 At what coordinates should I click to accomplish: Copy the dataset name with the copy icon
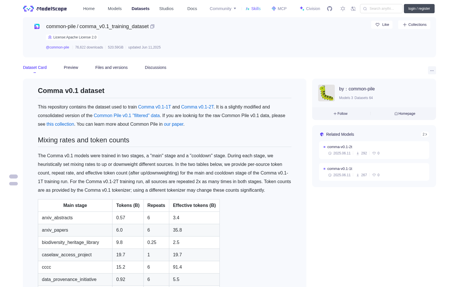(152, 26)
